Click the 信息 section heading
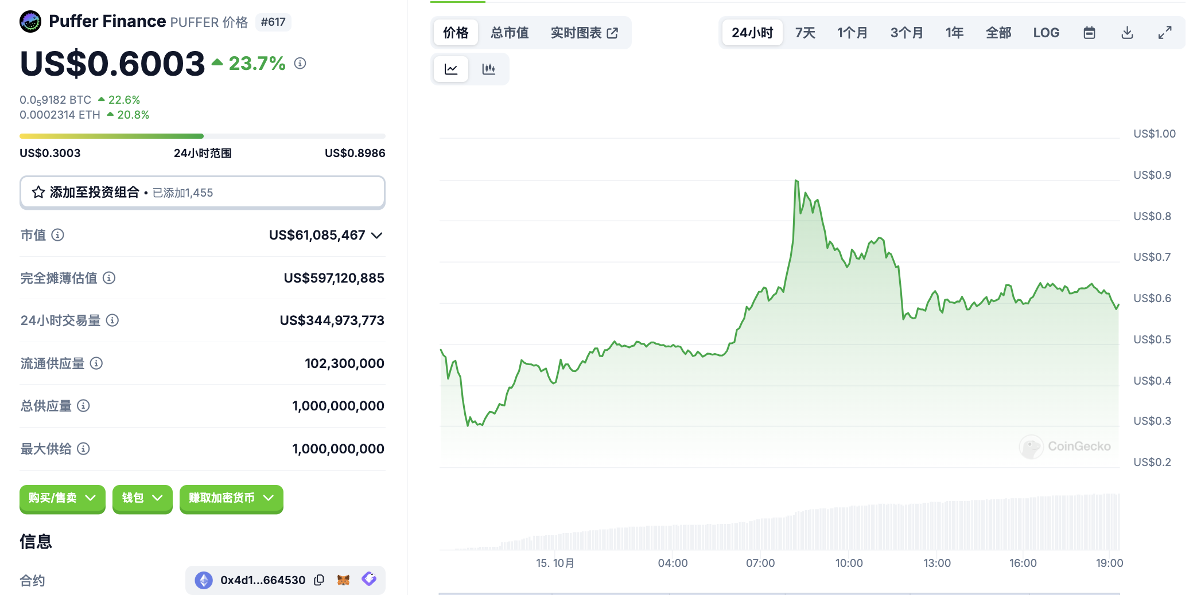This screenshot has width=1197, height=595. (x=36, y=541)
